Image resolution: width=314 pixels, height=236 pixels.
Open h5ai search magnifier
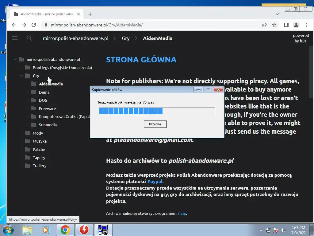pos(29,38)
